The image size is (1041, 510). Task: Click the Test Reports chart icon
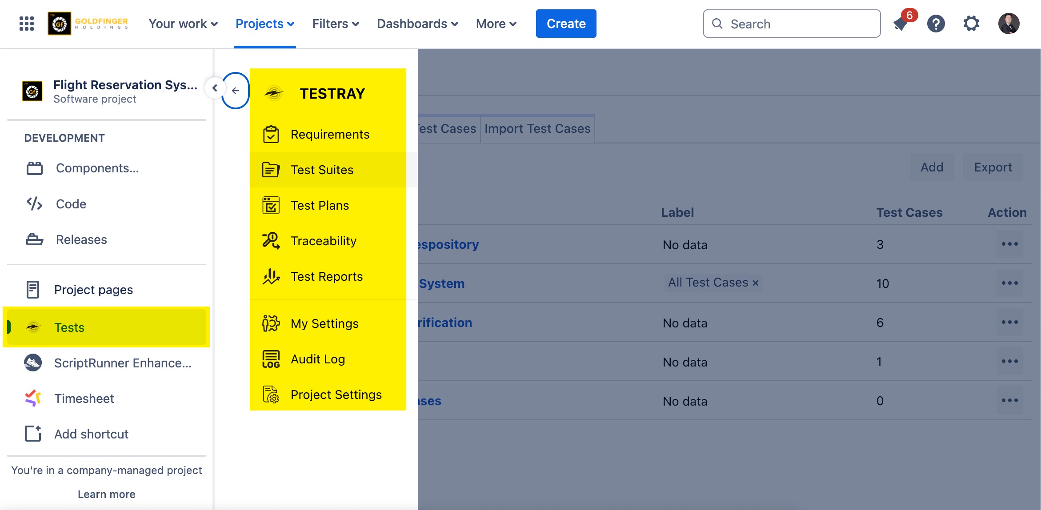tap(271, 276)
